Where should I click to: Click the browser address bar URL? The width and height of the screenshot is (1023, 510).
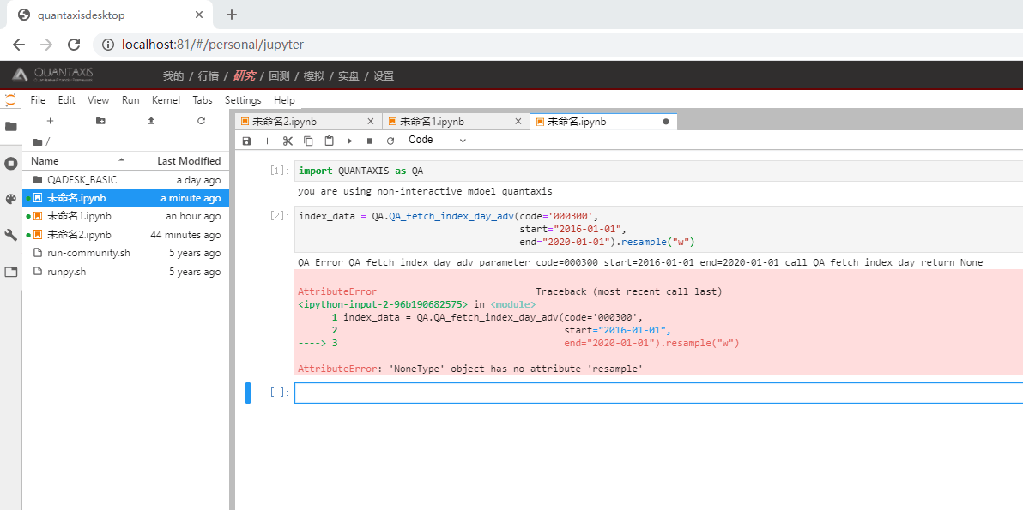point(212,45)
